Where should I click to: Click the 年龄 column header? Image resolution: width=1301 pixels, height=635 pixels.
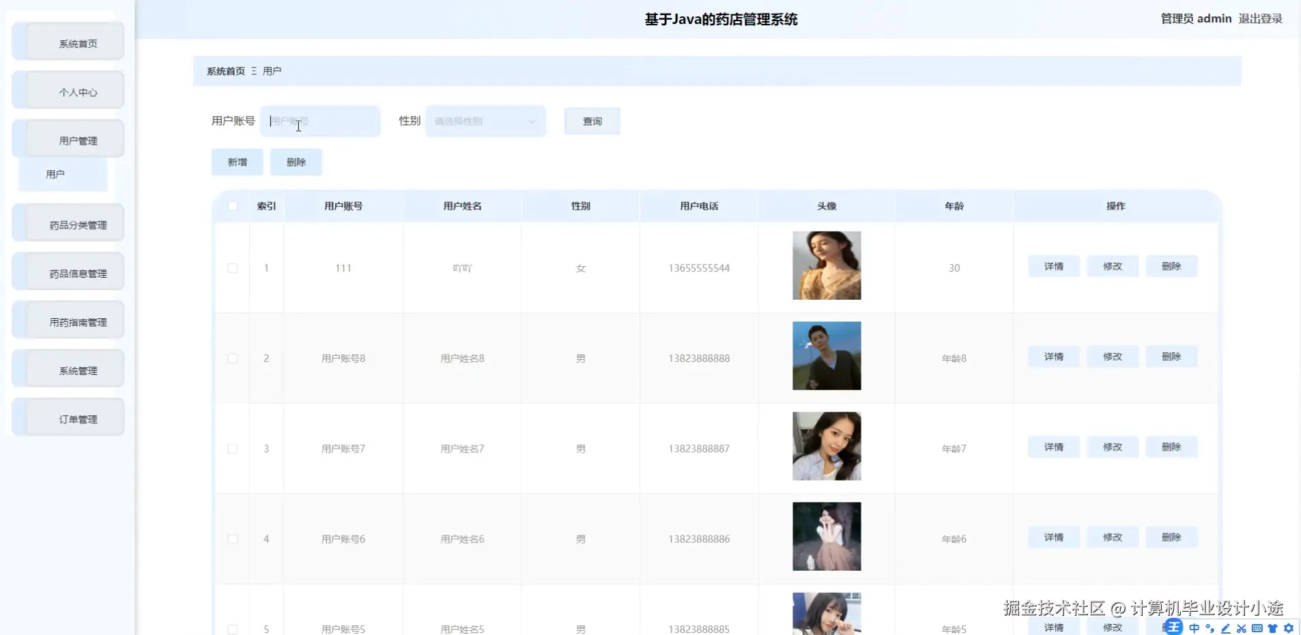[x=954, y=206]
